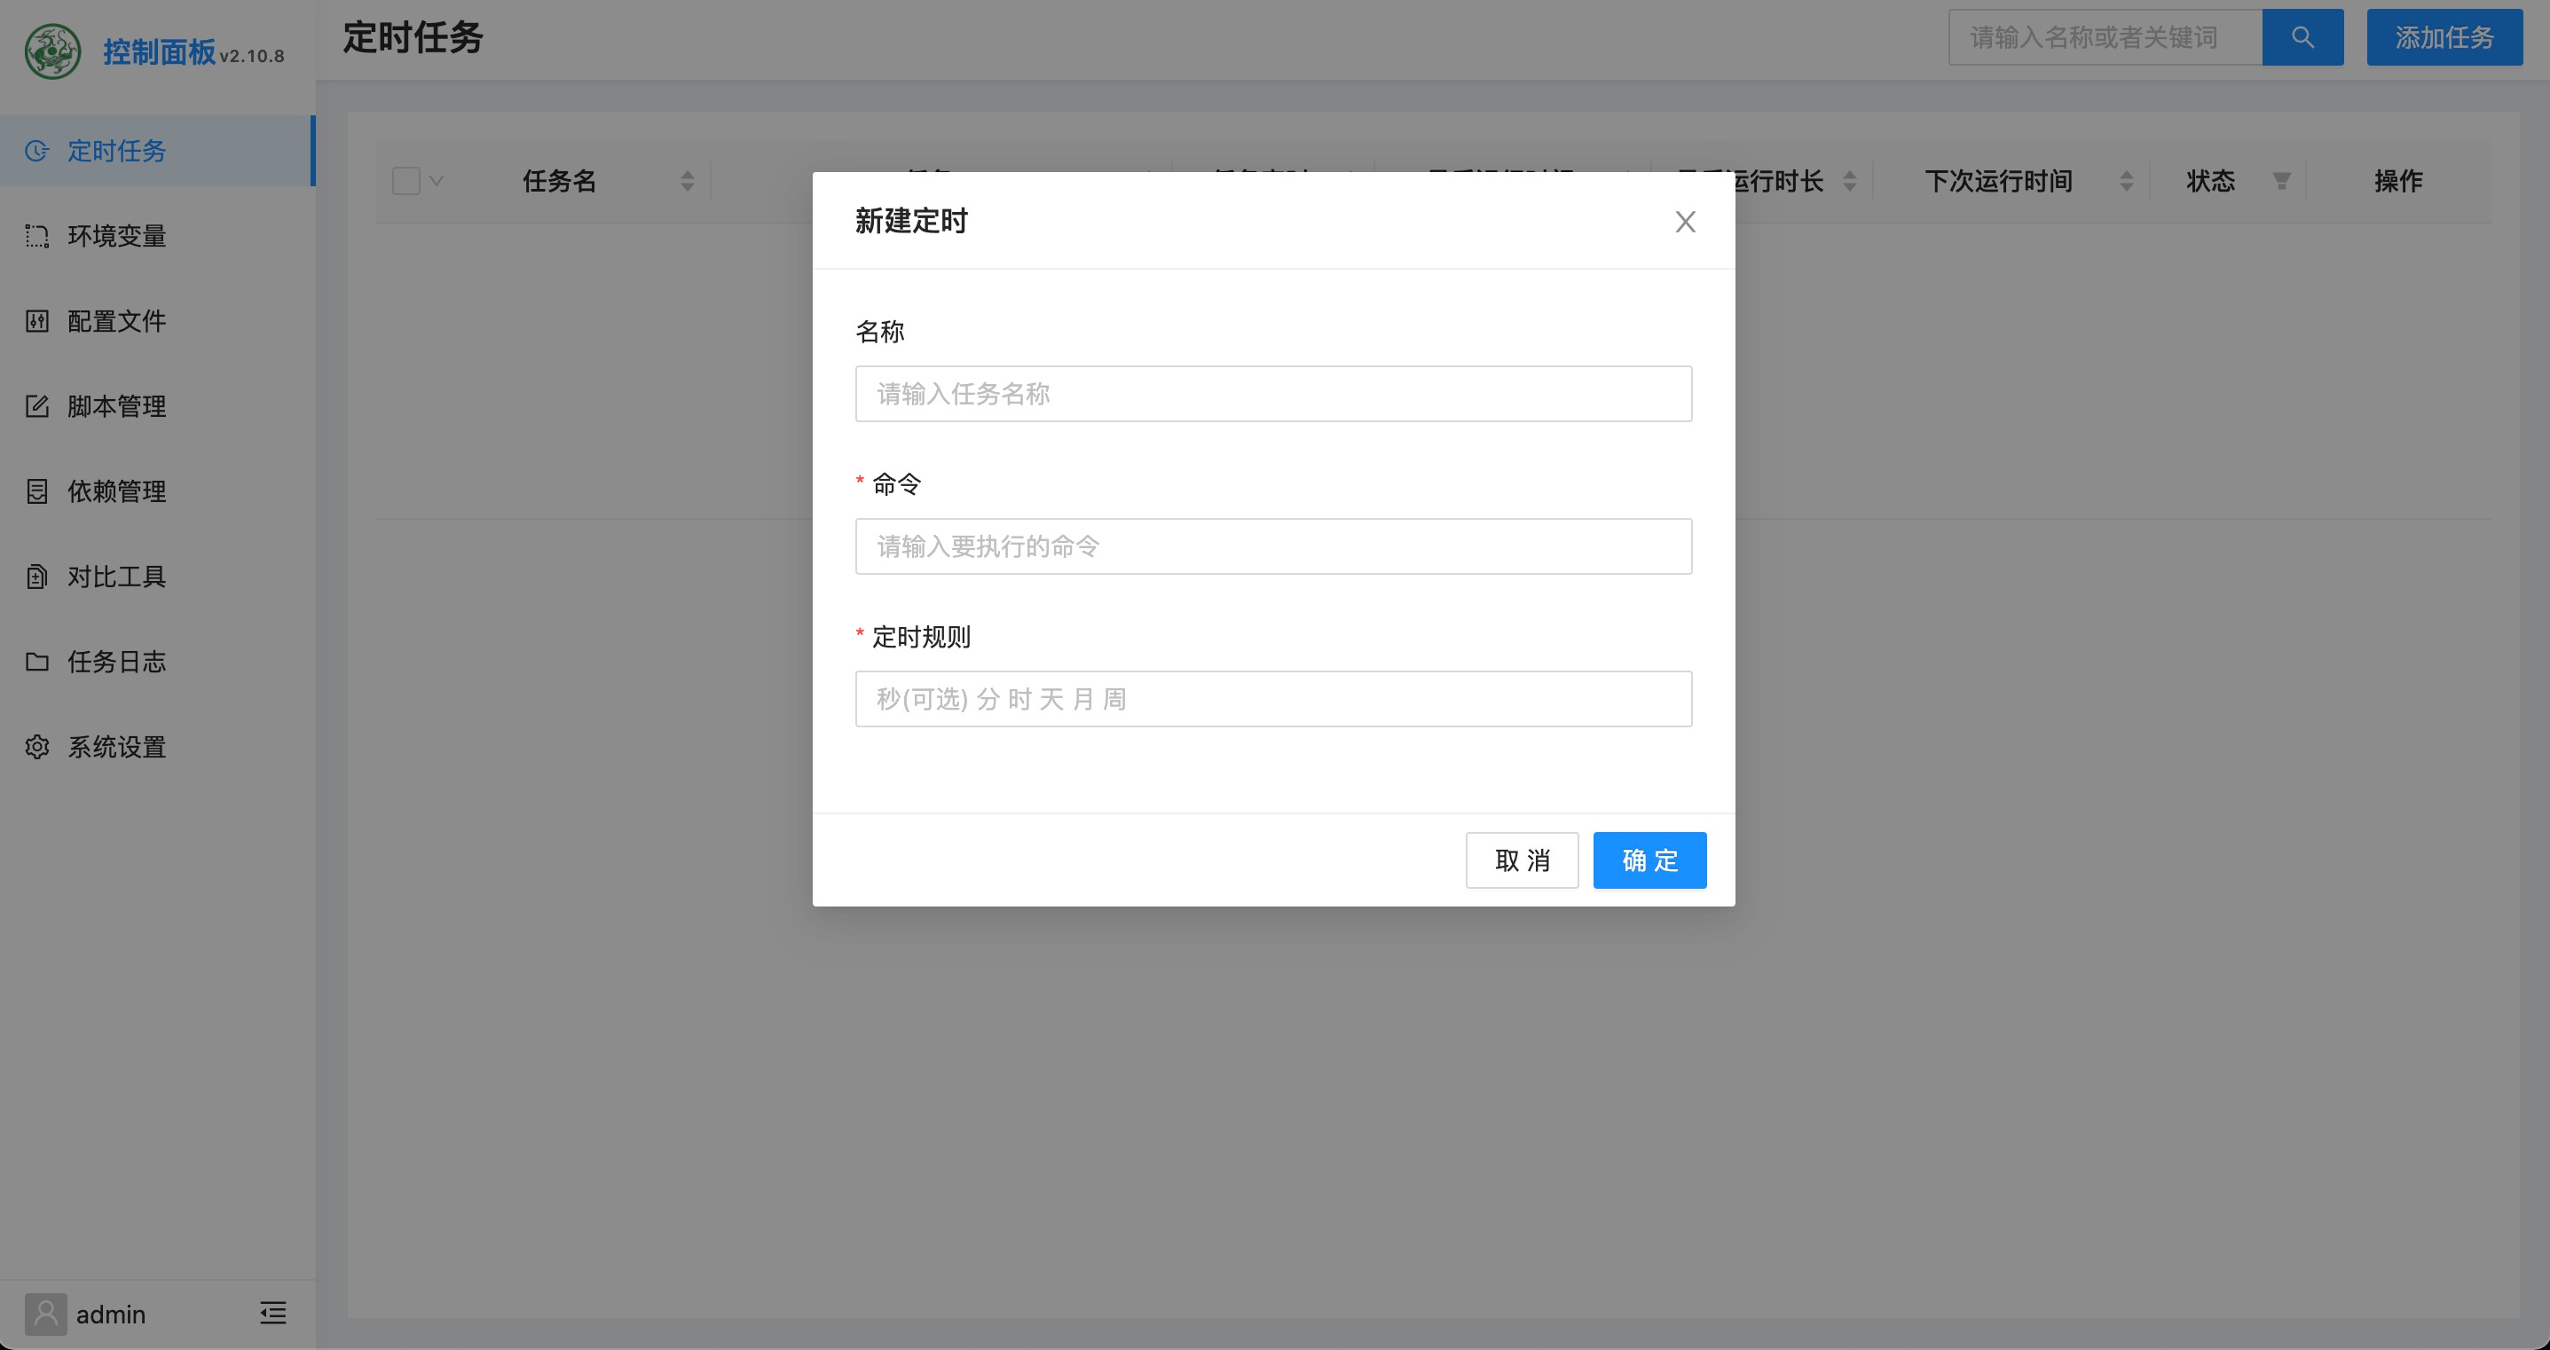Click the 状态 column filter icon
The width and height of the screenshot is (2550, 1350).
[x=2281, y=181]
